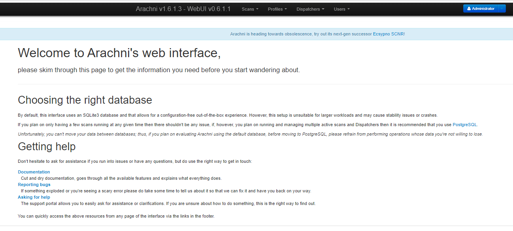This screenshot has width=513, height=231.
Task: Click the user icon in Administrator button
Action: (x=469, y=9)
